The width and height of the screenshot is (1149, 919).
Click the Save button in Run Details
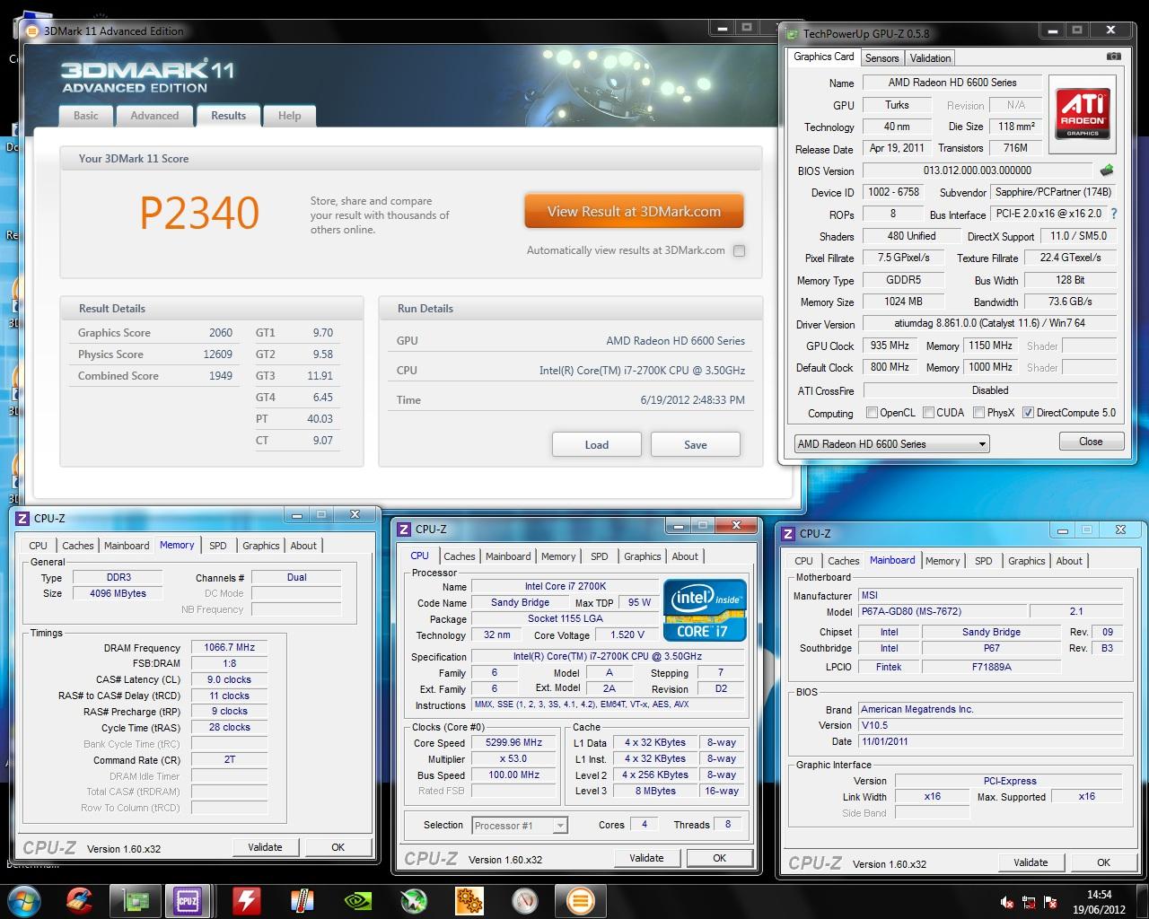(x=695, y=444)
